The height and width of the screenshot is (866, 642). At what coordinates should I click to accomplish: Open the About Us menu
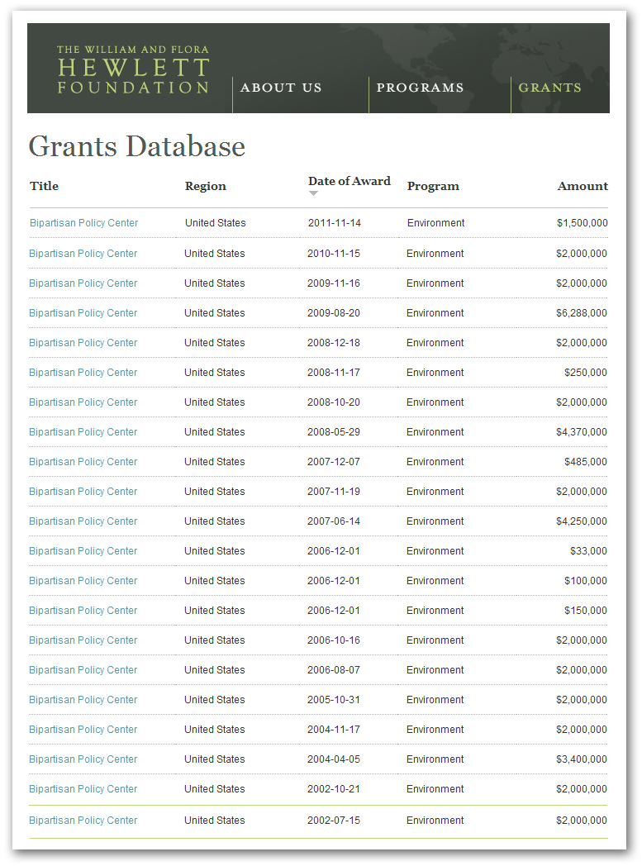(x=281, y=88)
